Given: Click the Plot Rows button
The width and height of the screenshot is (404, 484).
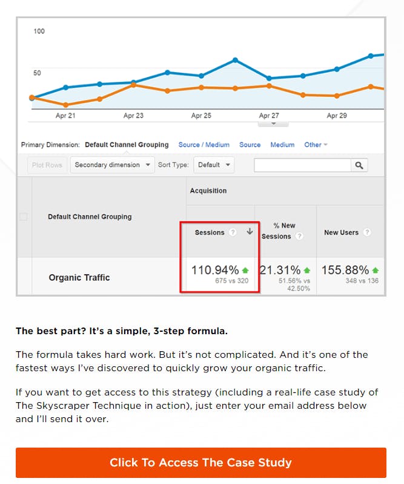Looking at the screenshot, I should coord(47,165).
